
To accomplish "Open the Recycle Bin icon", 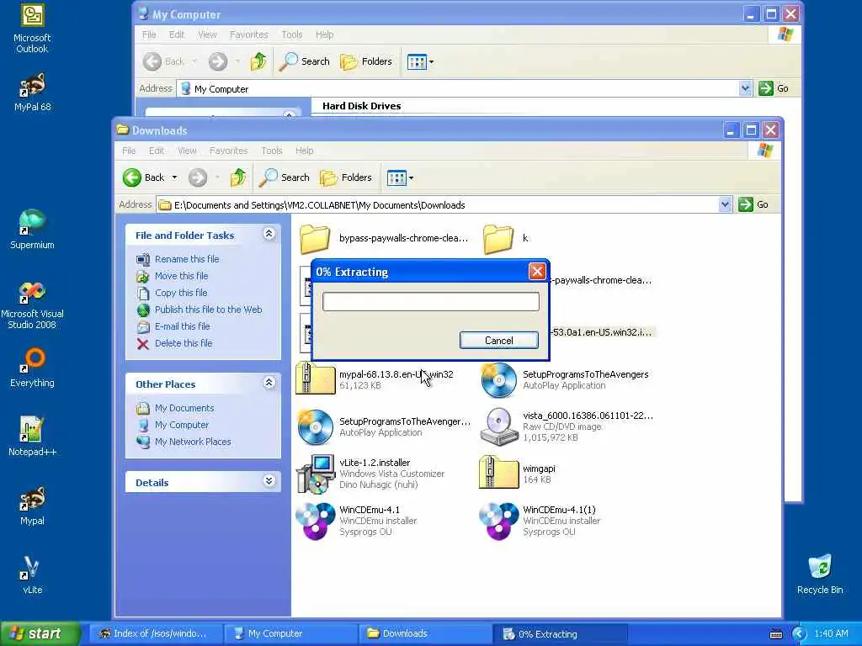I will pos(820,574).
